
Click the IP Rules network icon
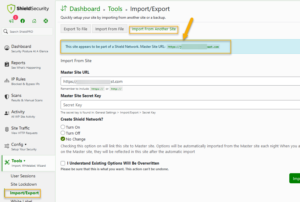pos(7,81)
